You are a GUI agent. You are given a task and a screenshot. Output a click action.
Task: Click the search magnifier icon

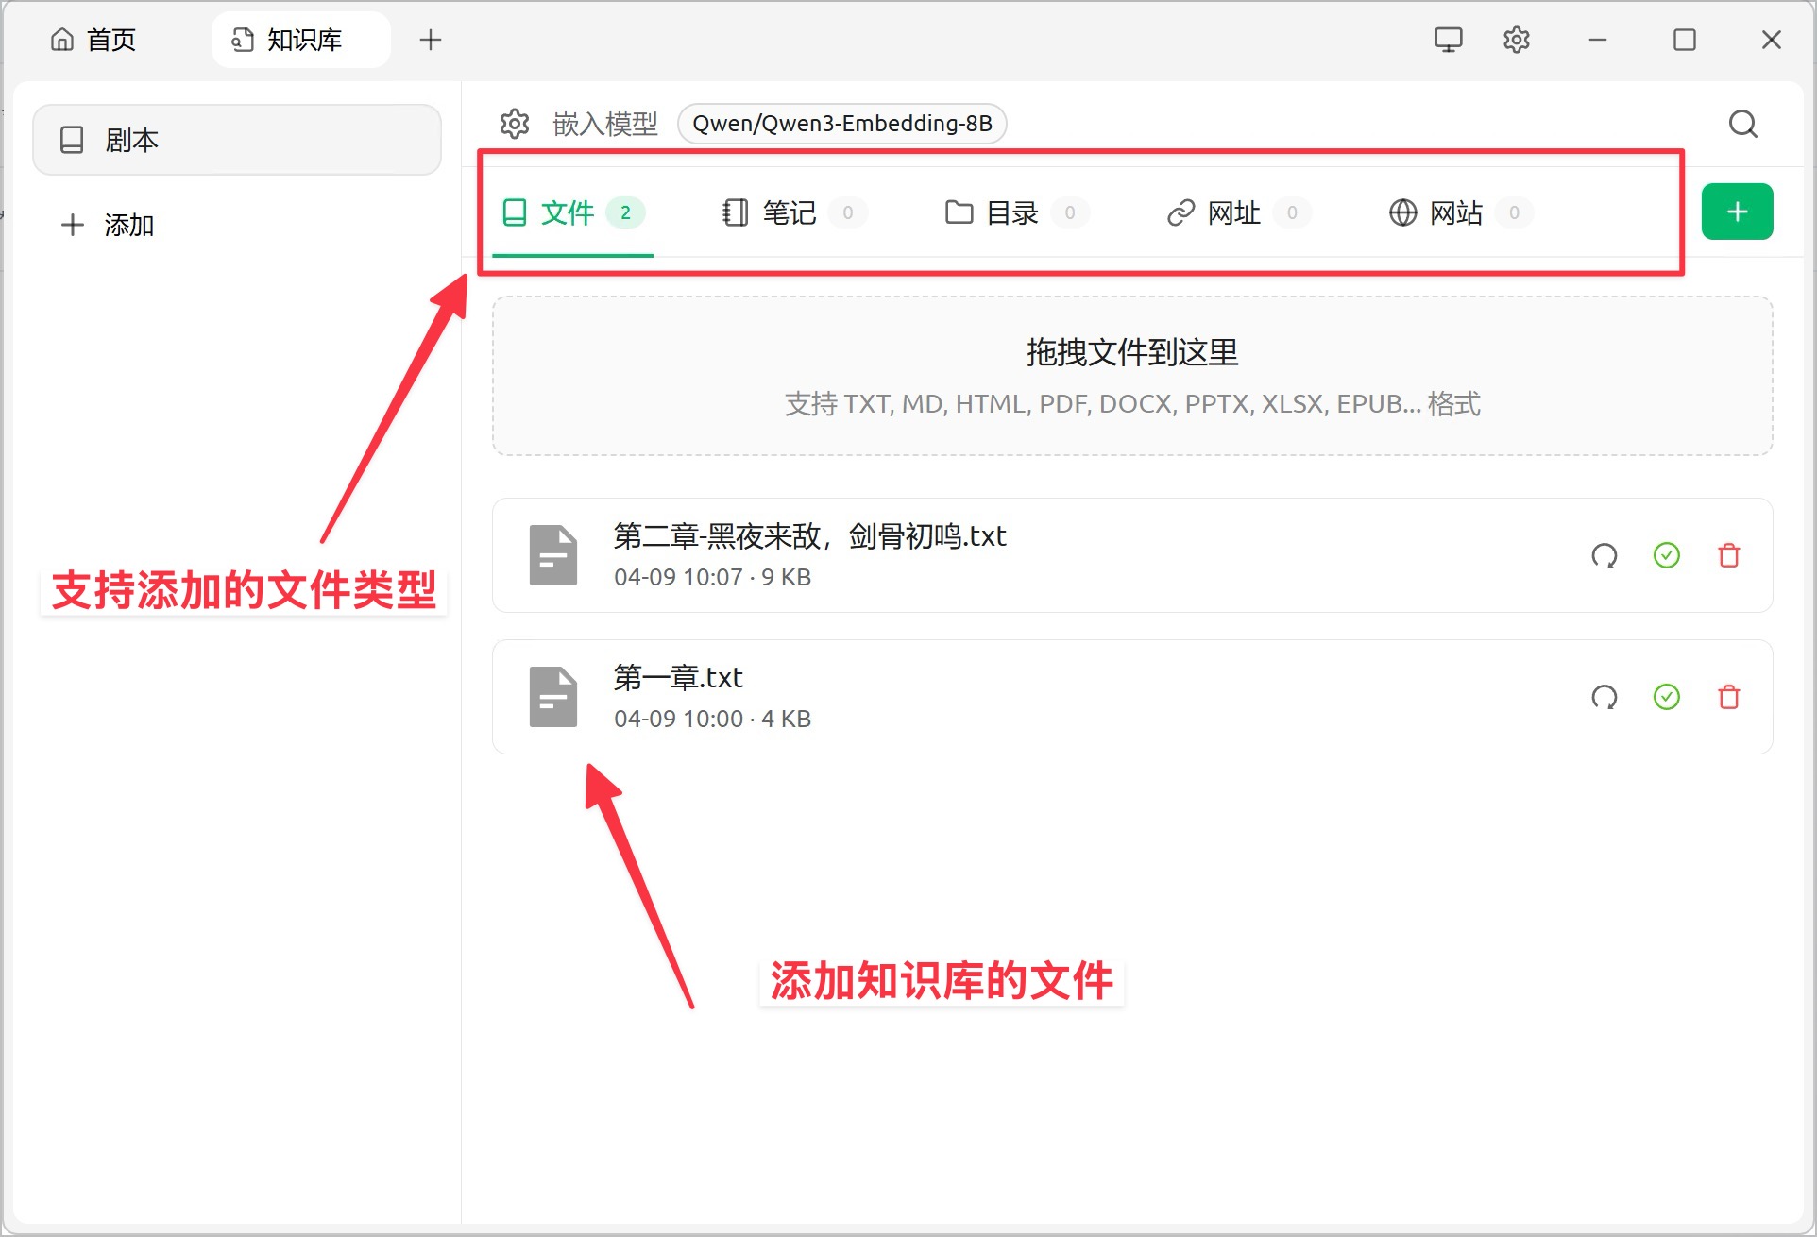click(x=1742, y=124)
